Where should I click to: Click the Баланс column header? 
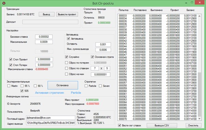pos(190,10)
